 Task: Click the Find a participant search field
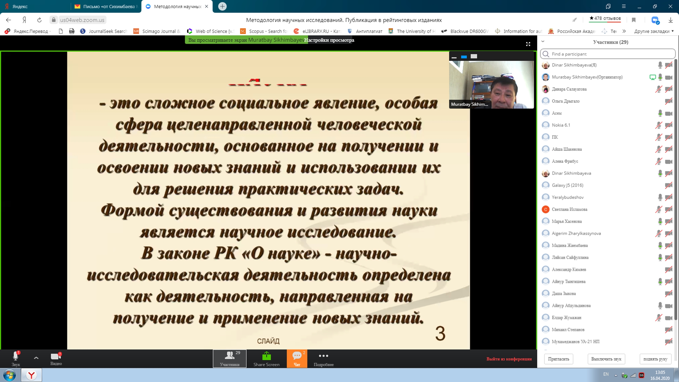click(x=608, y=54)
